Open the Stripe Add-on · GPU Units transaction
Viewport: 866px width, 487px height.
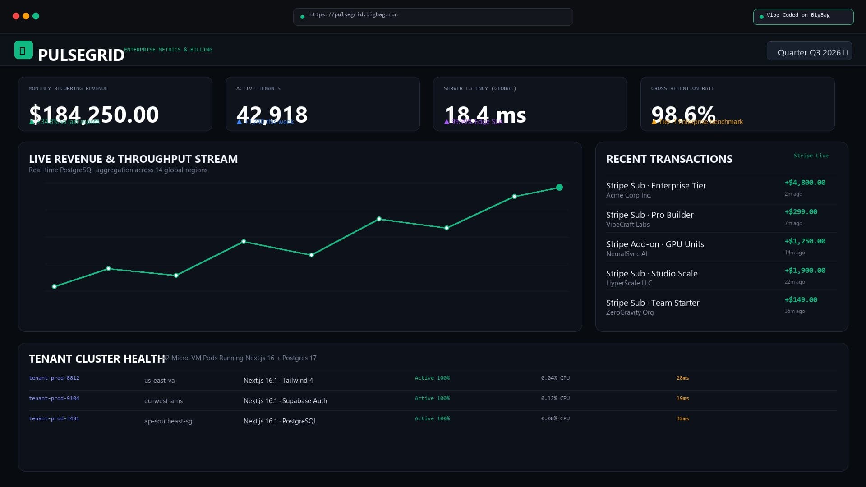coord(722,248)
